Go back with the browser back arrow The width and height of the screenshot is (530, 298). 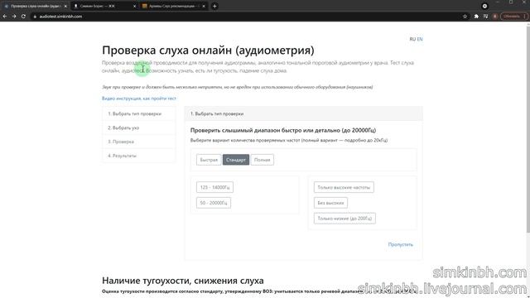[5, 17]
